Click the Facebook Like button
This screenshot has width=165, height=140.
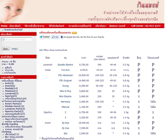click(55, 37)
